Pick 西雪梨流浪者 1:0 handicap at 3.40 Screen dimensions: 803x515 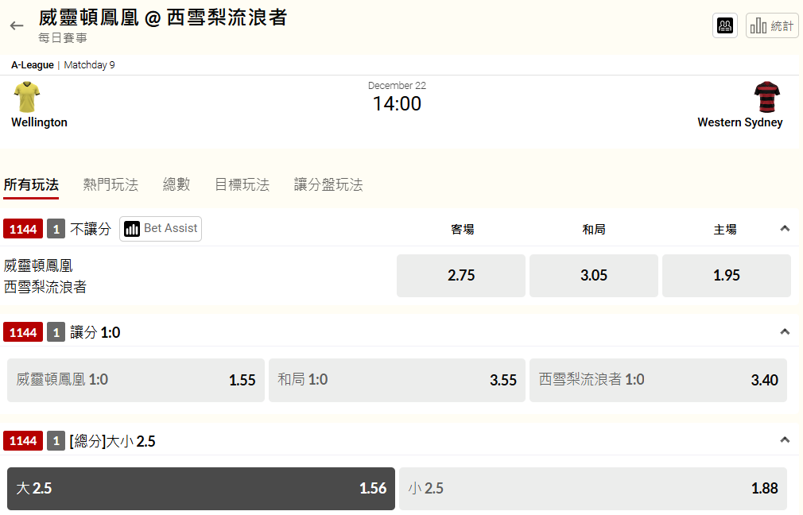[x=658, y=380]
